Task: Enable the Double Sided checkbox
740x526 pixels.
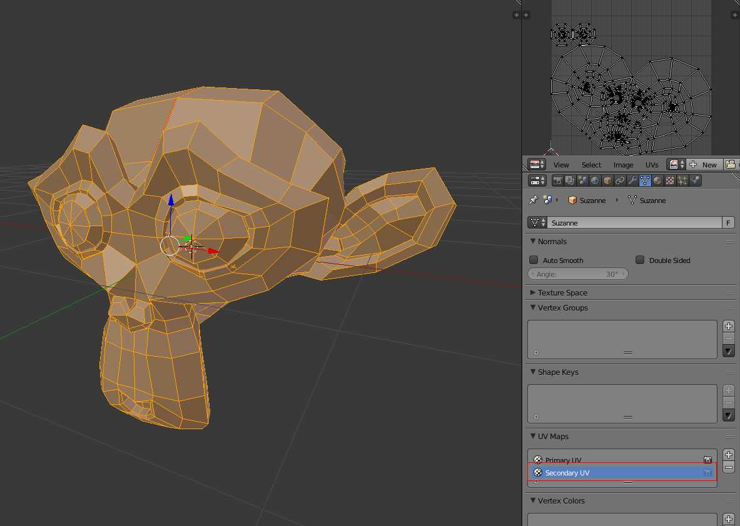Action: (x=640, y=260)
